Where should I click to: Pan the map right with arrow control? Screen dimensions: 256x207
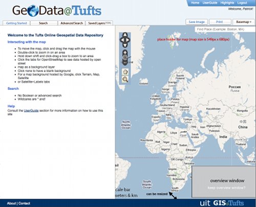pyautogui.click(x=128, y=40)
